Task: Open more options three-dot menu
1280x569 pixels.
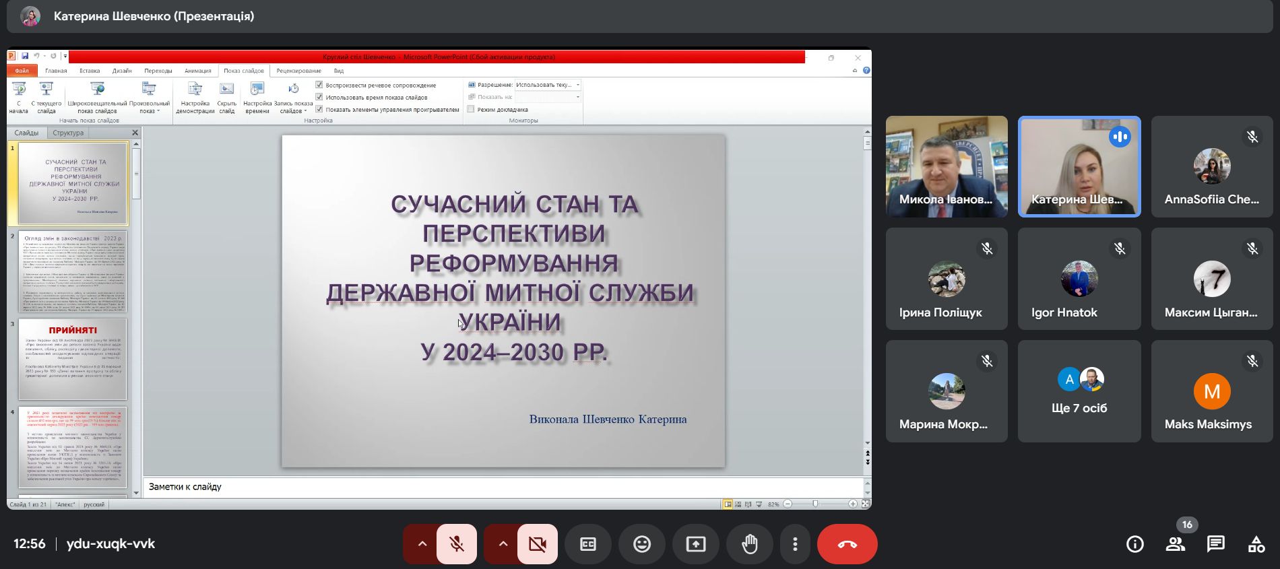Action: point(795,544)
